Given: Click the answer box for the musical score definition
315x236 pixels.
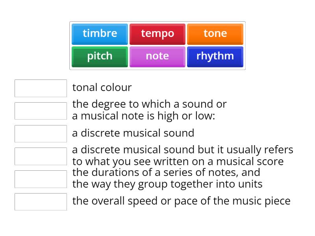Looking at the screenshot, I should click(41, 156).
